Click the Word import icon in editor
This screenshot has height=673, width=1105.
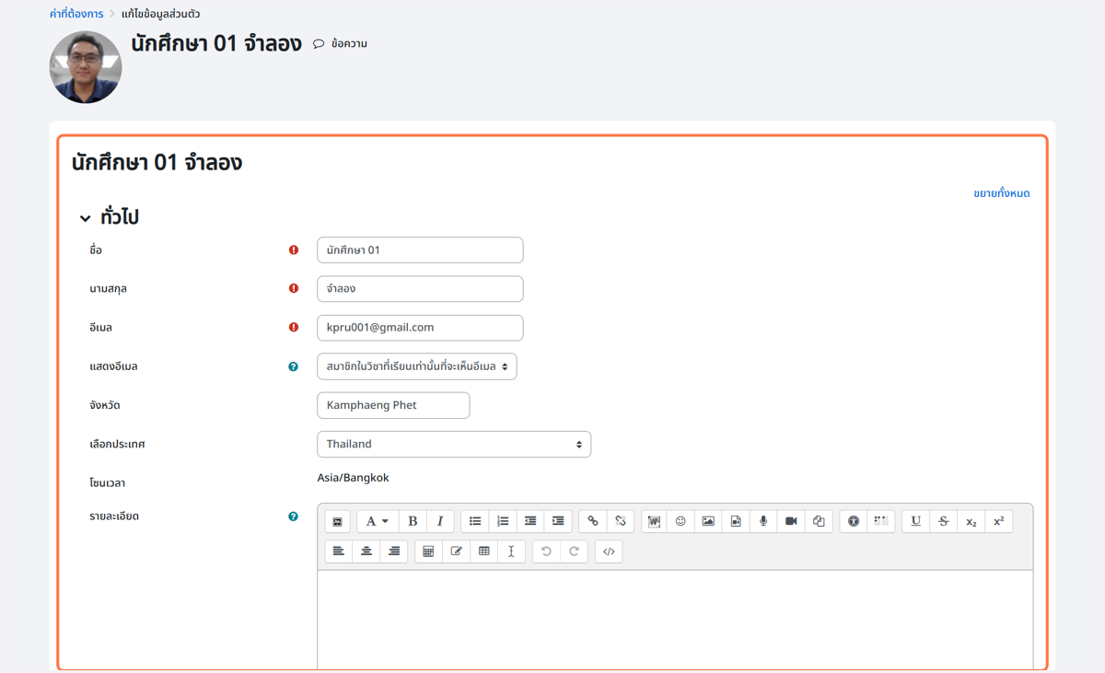point(654,521)
